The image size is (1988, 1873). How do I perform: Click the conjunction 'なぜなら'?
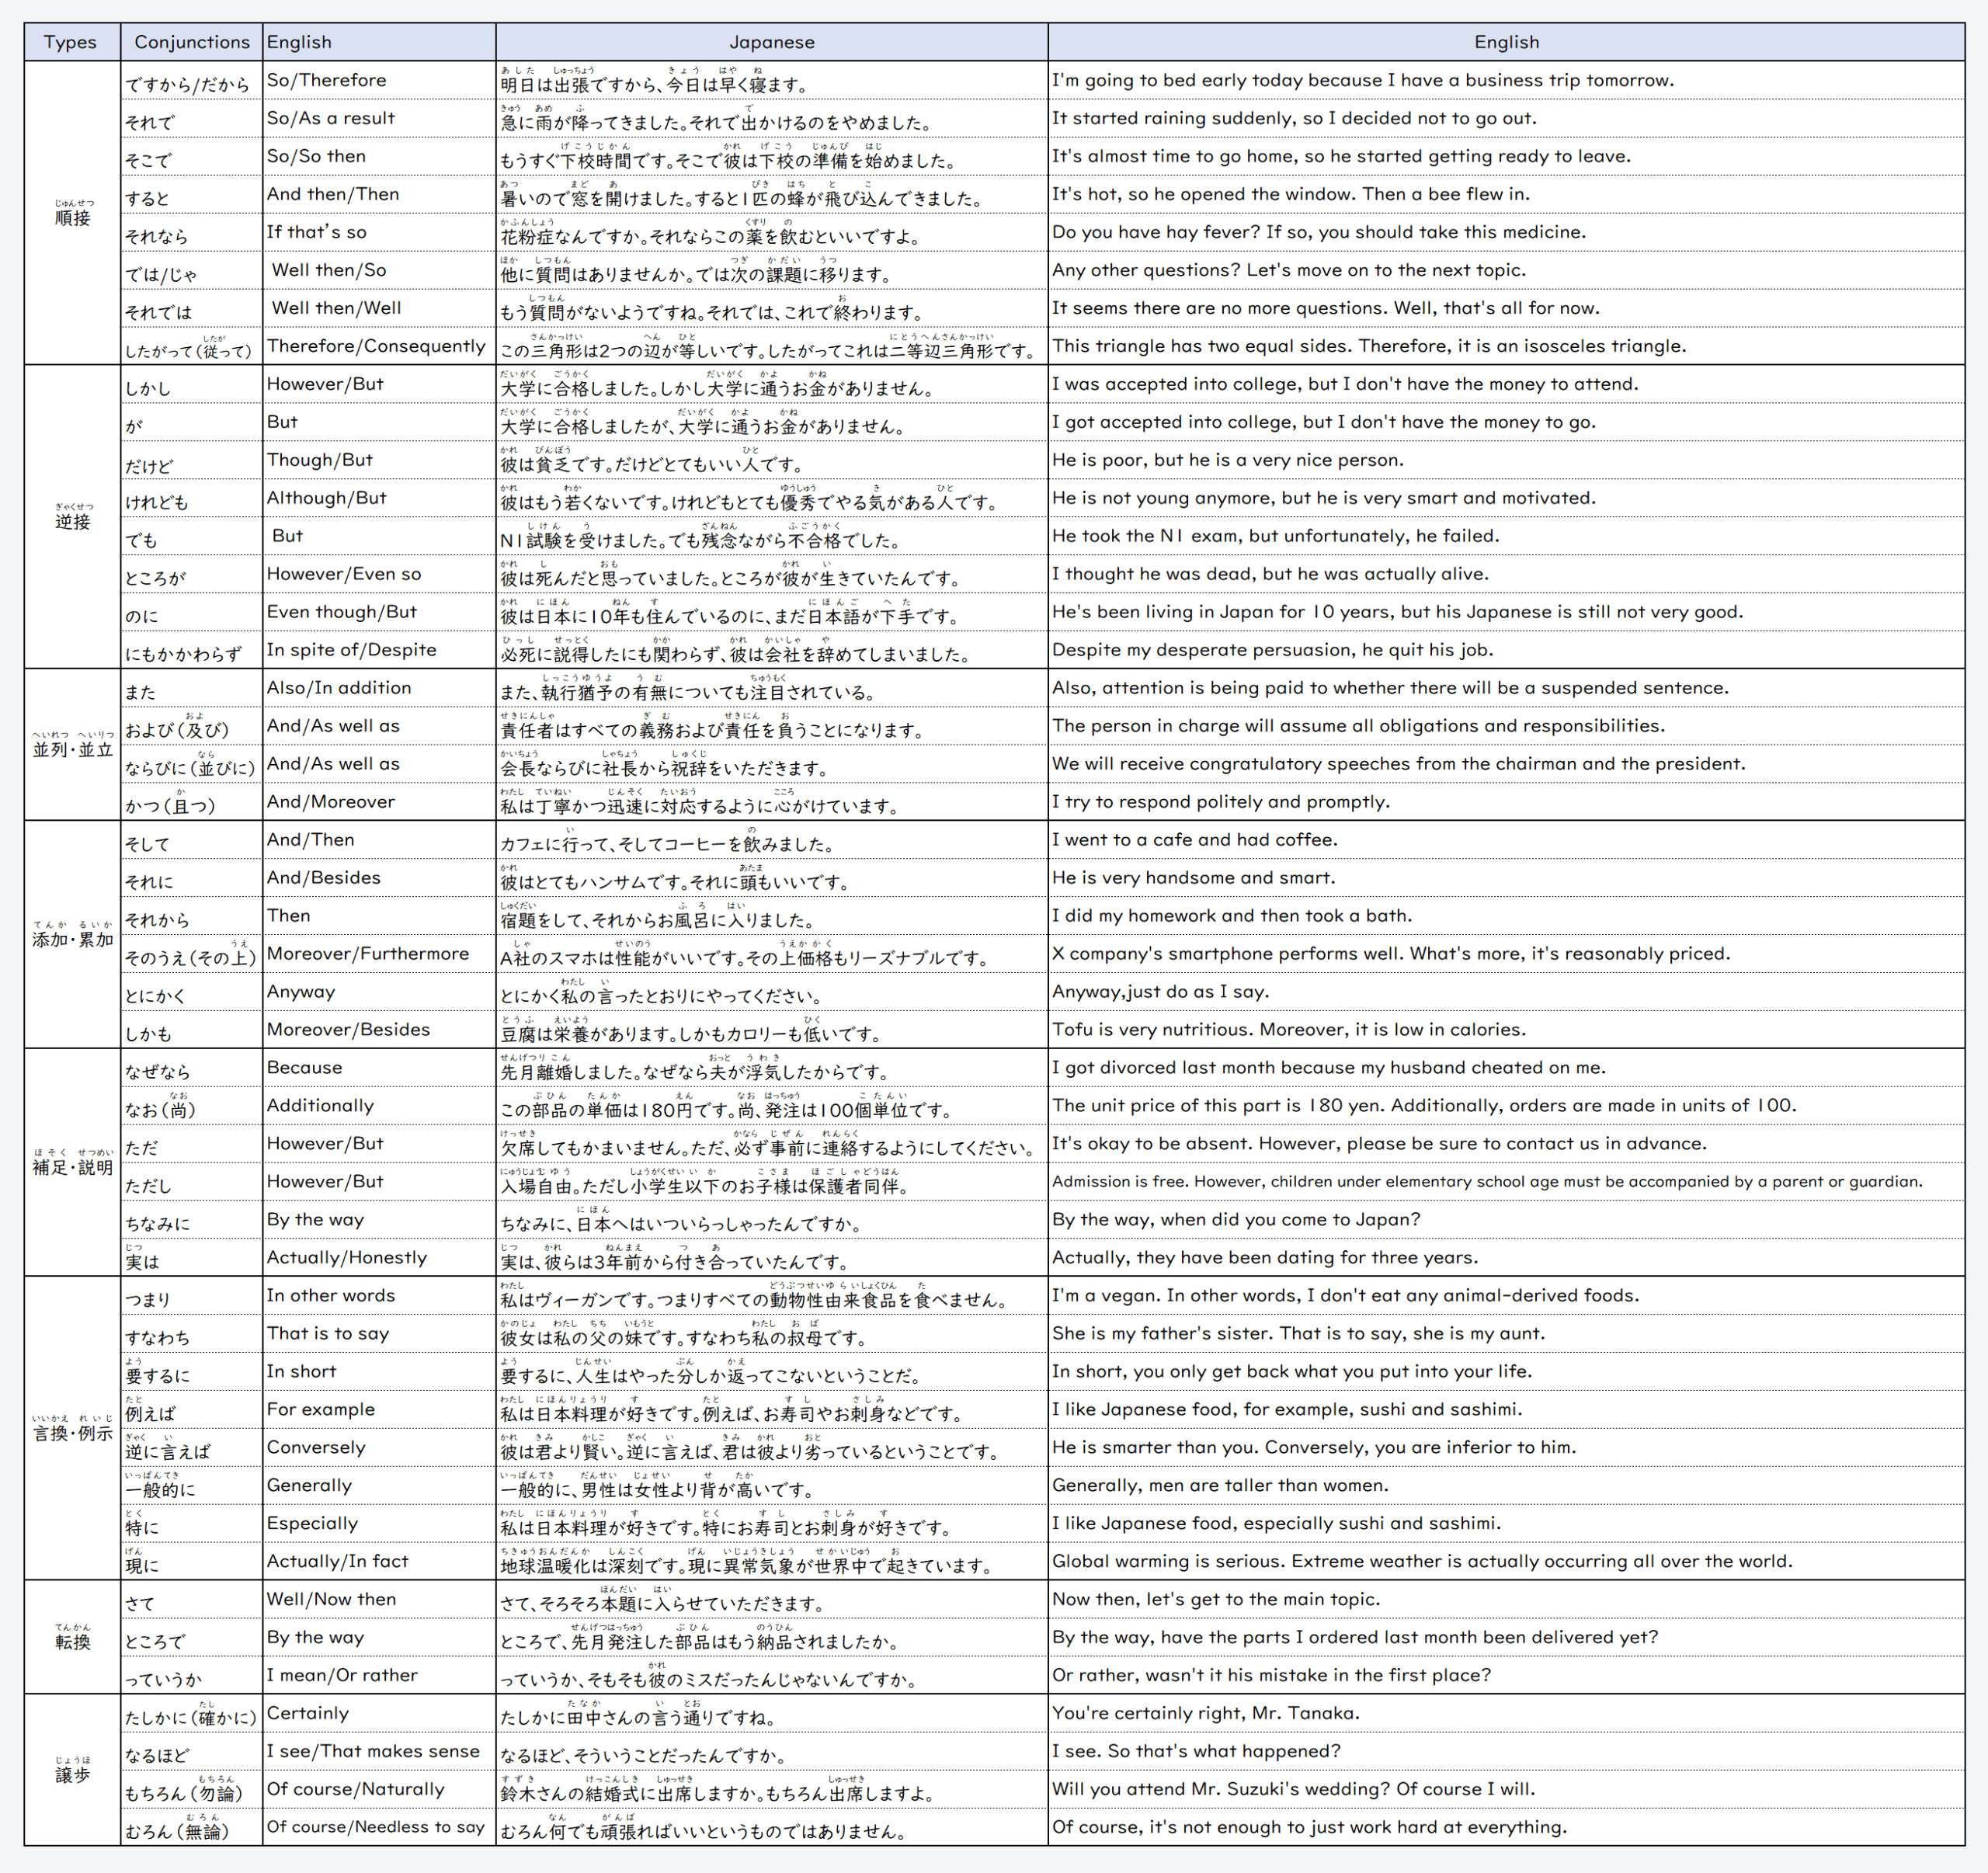(x=192, y=1068)
